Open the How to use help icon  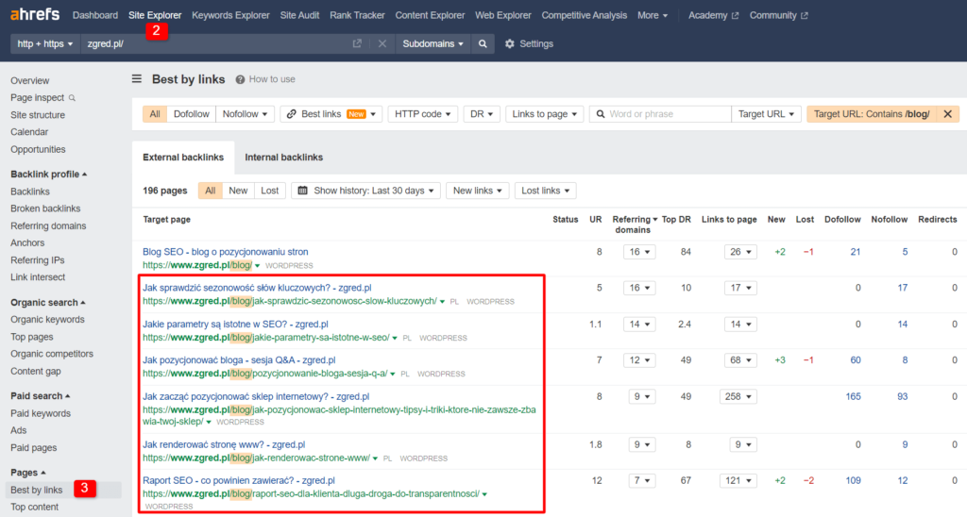click(241, 80)
